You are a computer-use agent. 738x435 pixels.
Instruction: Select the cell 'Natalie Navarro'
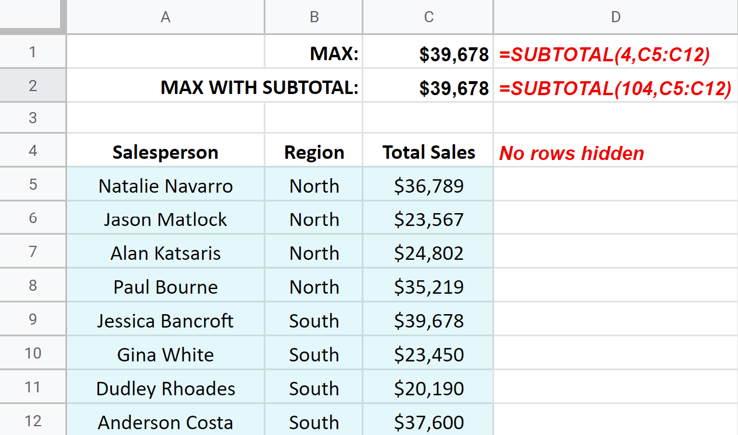(x=166, y=185)
